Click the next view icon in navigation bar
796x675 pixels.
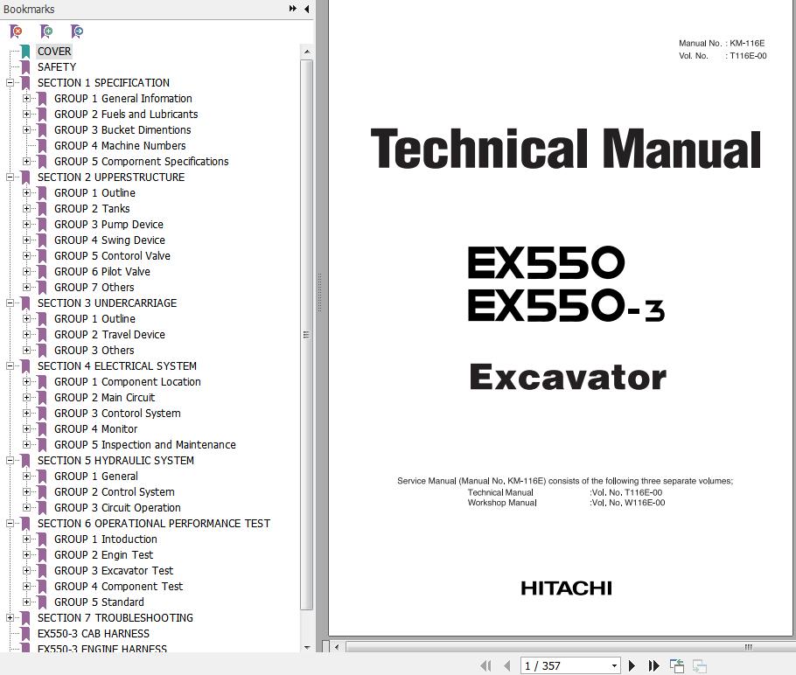coord(699,665)
